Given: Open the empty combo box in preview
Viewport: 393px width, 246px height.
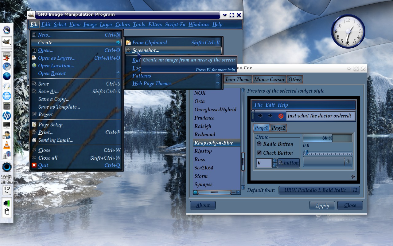Looking at the screenshot, I should click(327, 161).
